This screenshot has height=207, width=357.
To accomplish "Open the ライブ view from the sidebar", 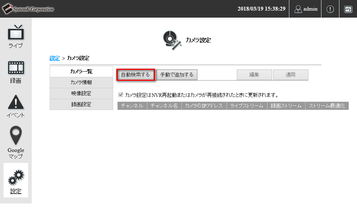I will point(16,35).
